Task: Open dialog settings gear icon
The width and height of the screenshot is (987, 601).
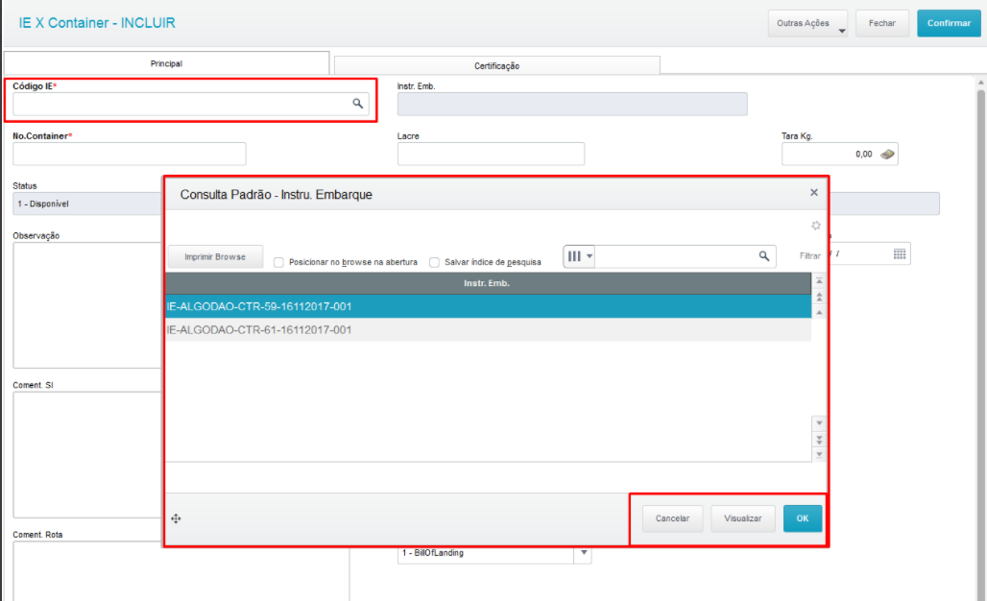Action: coord(816,226)
